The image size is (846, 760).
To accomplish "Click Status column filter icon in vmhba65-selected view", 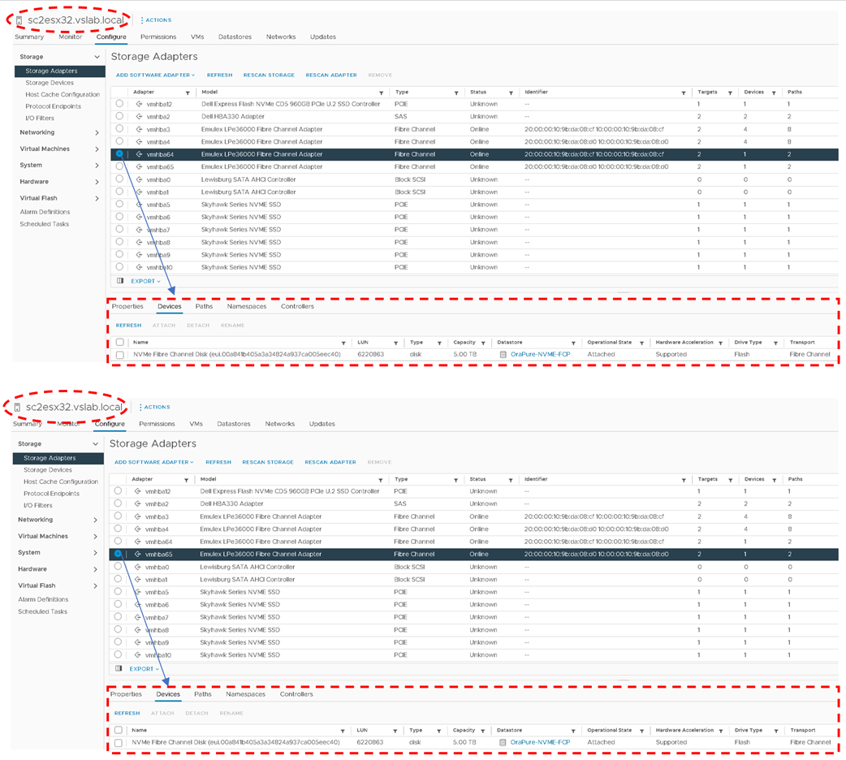I will pyautogui.click(x=511, y=480).
